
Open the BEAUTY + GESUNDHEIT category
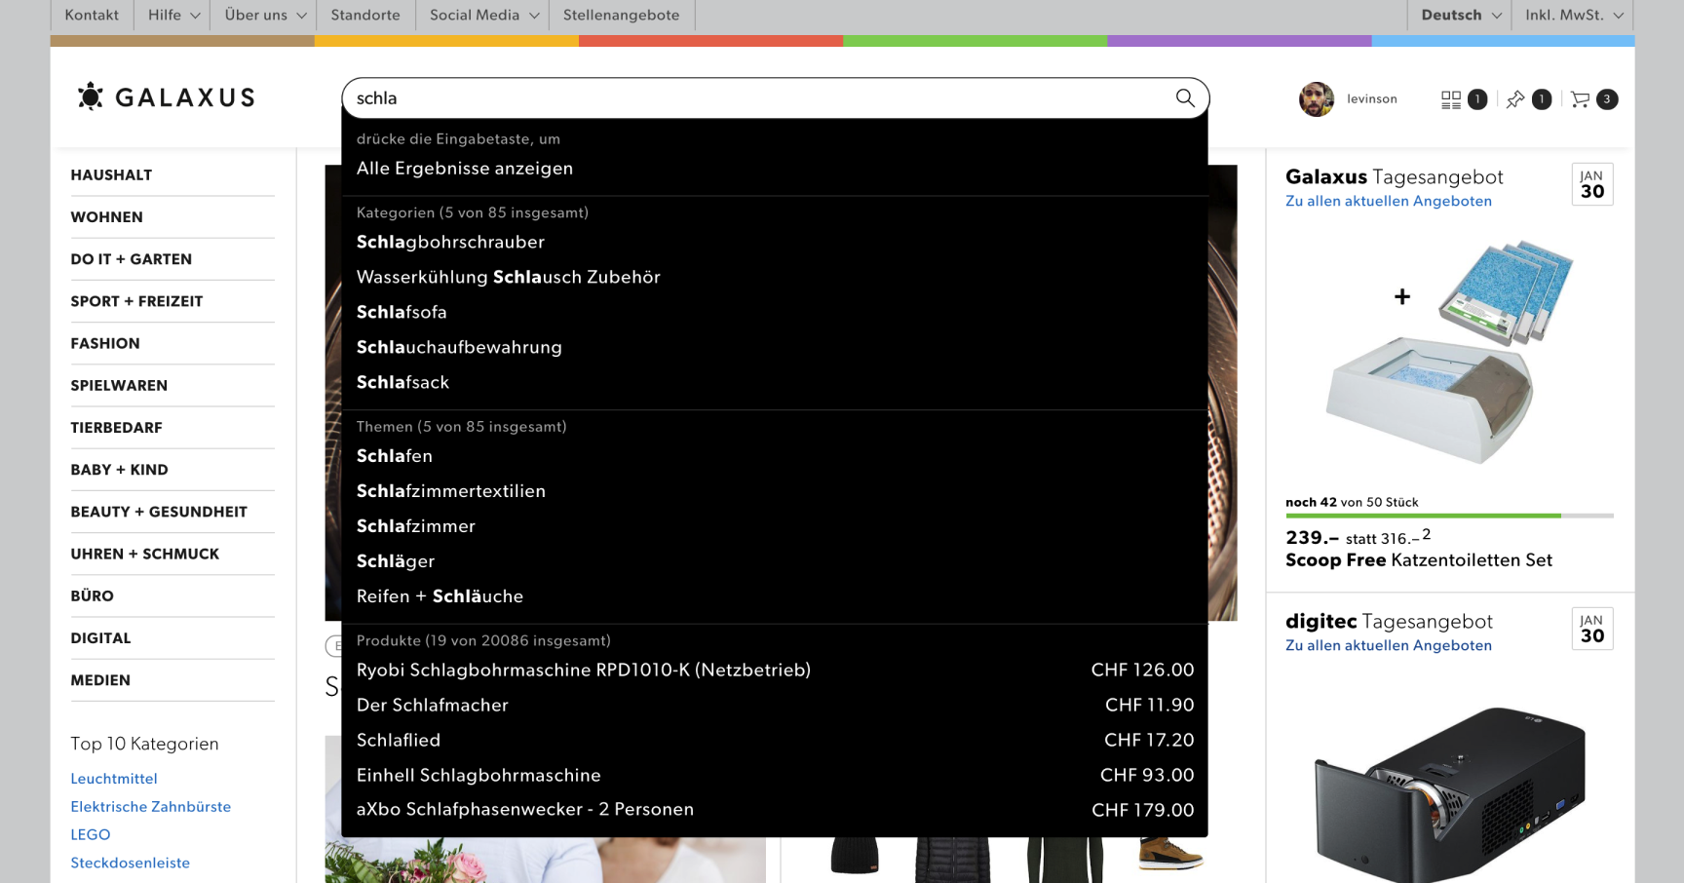coord(159,512)
